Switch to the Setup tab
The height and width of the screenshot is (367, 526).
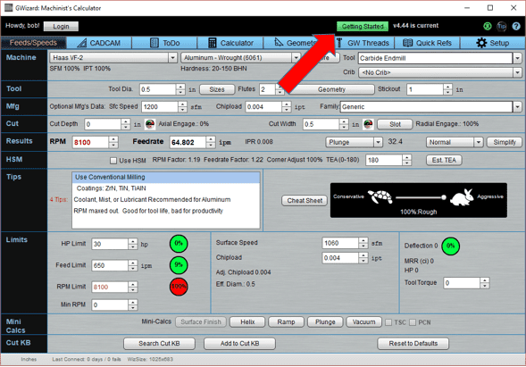(x=492, y=43)
